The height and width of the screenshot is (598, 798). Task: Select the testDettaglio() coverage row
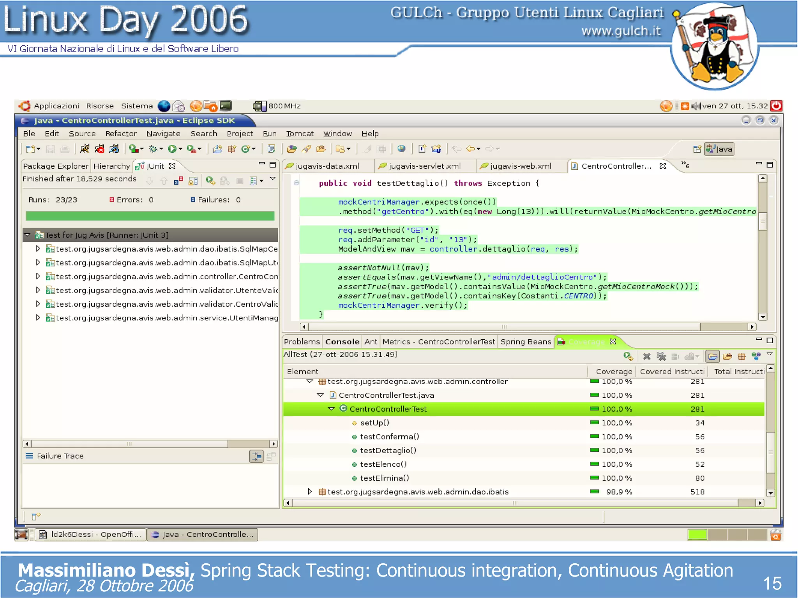coord(523,450)
